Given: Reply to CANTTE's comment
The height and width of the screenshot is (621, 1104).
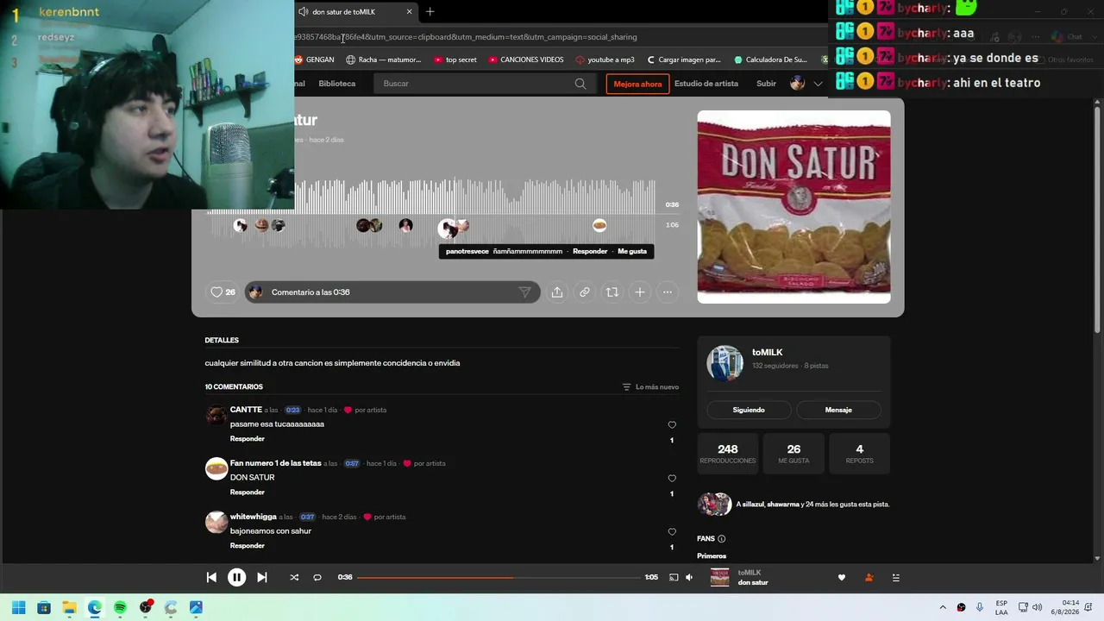Looking at the screenshot, I should (x=248, y=439).
